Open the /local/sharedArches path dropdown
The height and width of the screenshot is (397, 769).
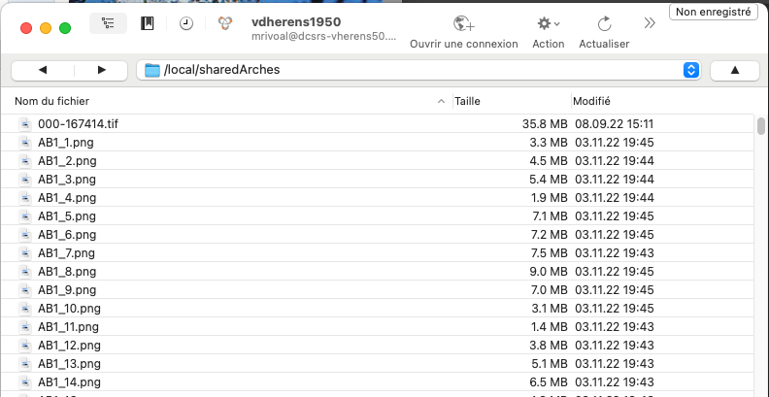click(690, 70)
